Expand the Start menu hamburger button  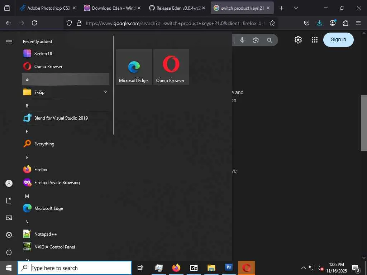click(x=9, y=42)
